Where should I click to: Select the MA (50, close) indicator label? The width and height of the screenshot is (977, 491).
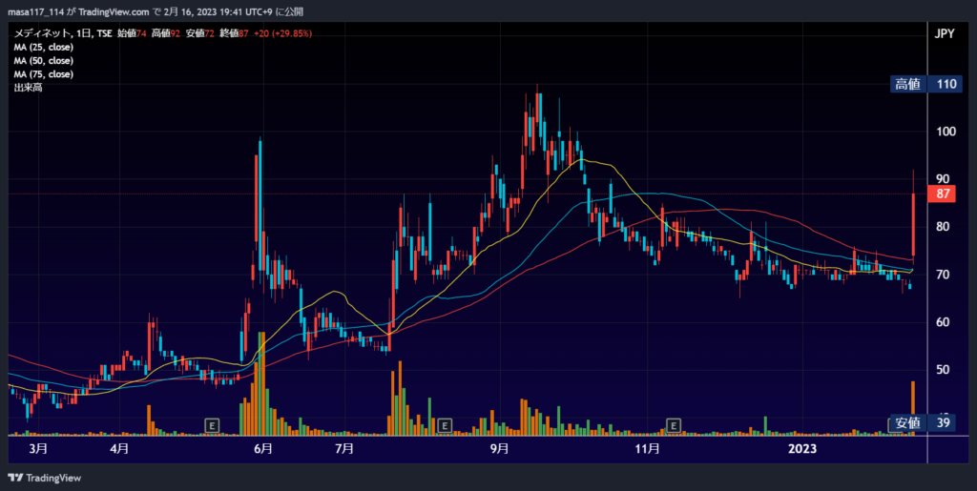point(44,61)
